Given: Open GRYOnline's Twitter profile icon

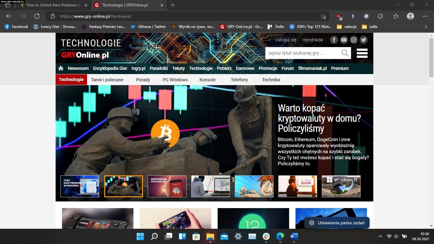Looking at the screenshot, I should click(364, 40).
